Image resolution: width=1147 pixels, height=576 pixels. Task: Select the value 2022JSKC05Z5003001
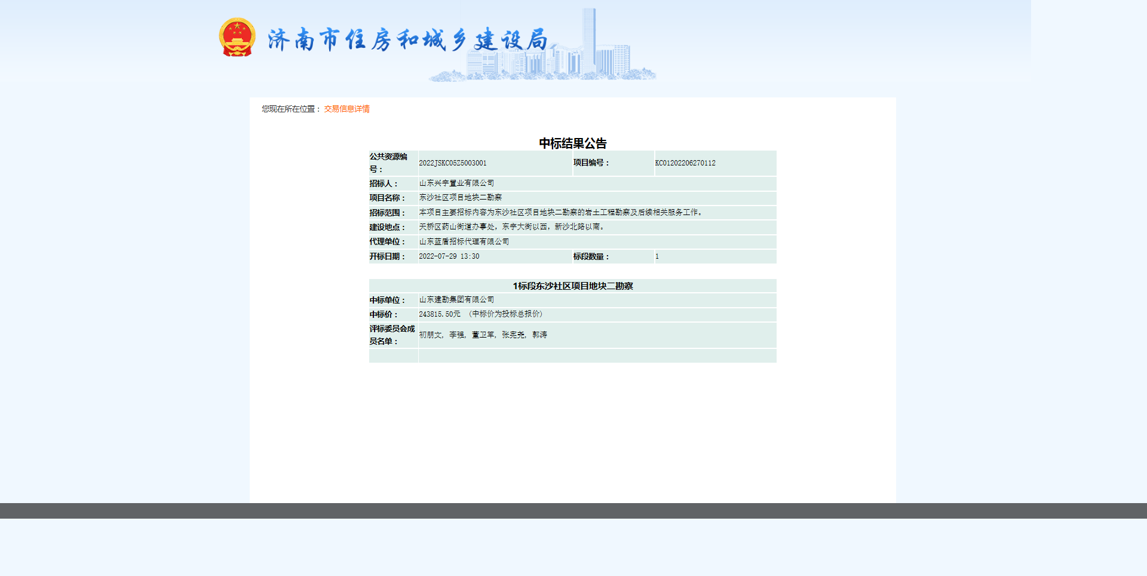(453, 163)
